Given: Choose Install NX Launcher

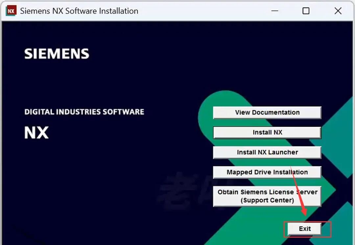Looking at the screenshot, I should [267, 152].
